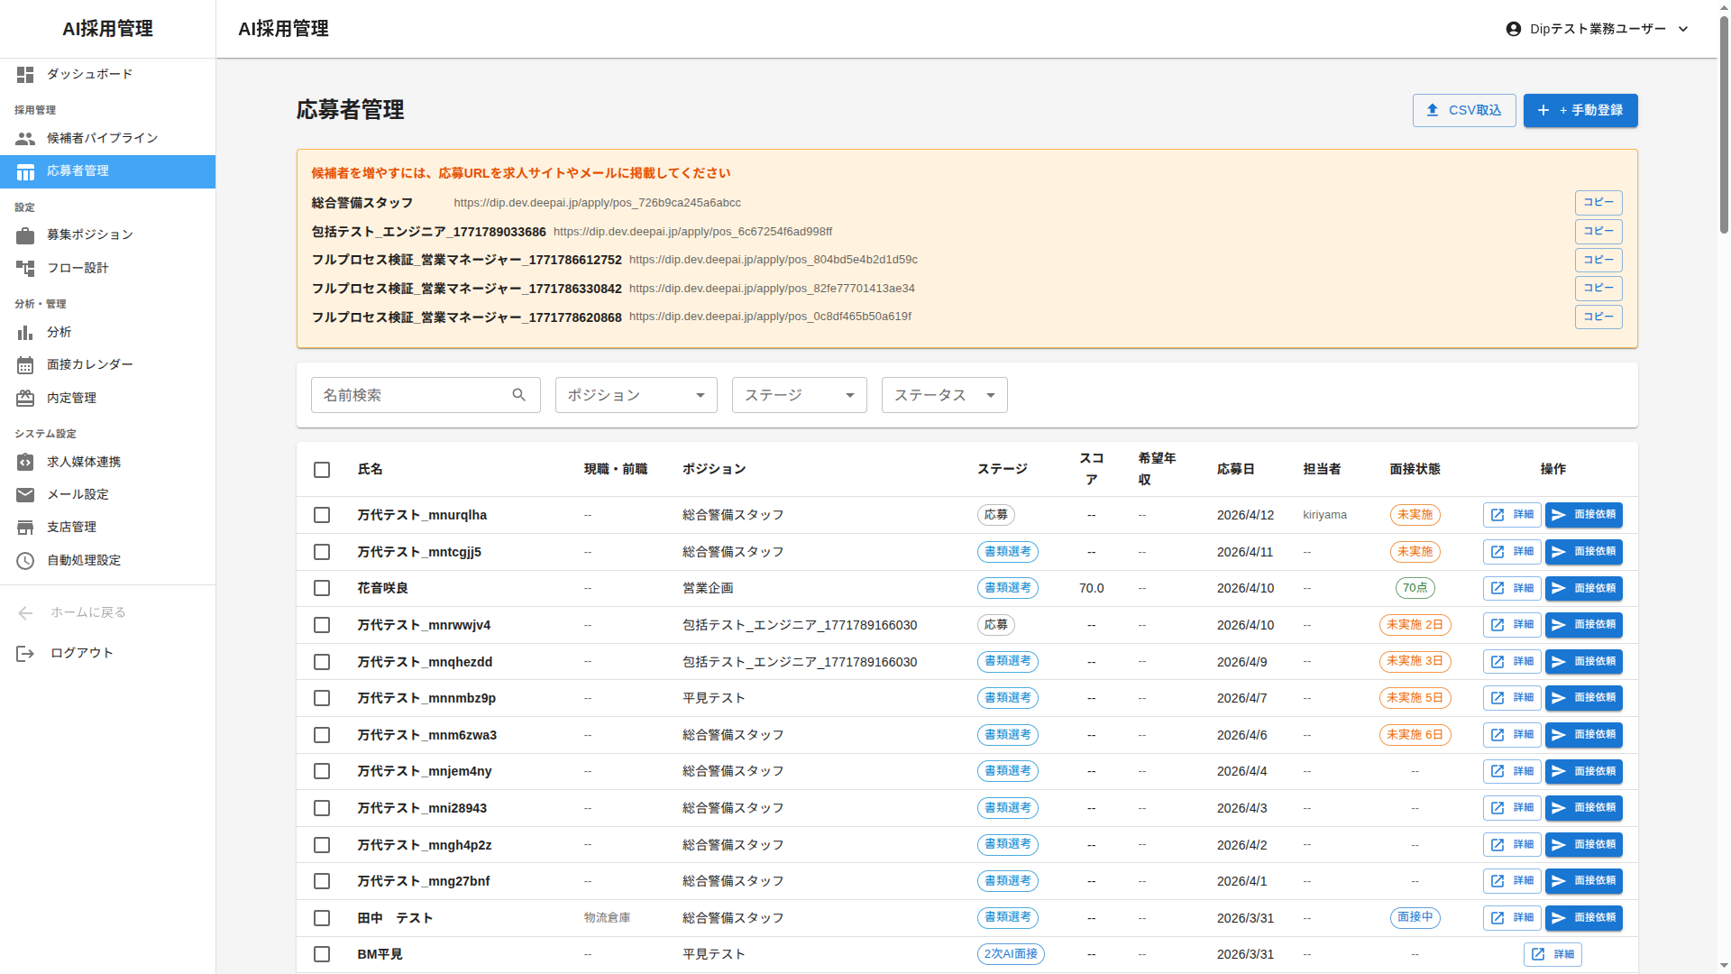
Task: Click the CSV取込 button
Action: click(1464, 110)
